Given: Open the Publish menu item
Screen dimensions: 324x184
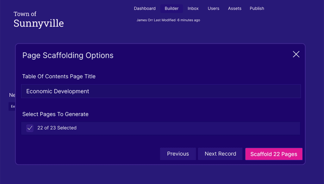Looking at the screenshot, I should pos(257,9).
